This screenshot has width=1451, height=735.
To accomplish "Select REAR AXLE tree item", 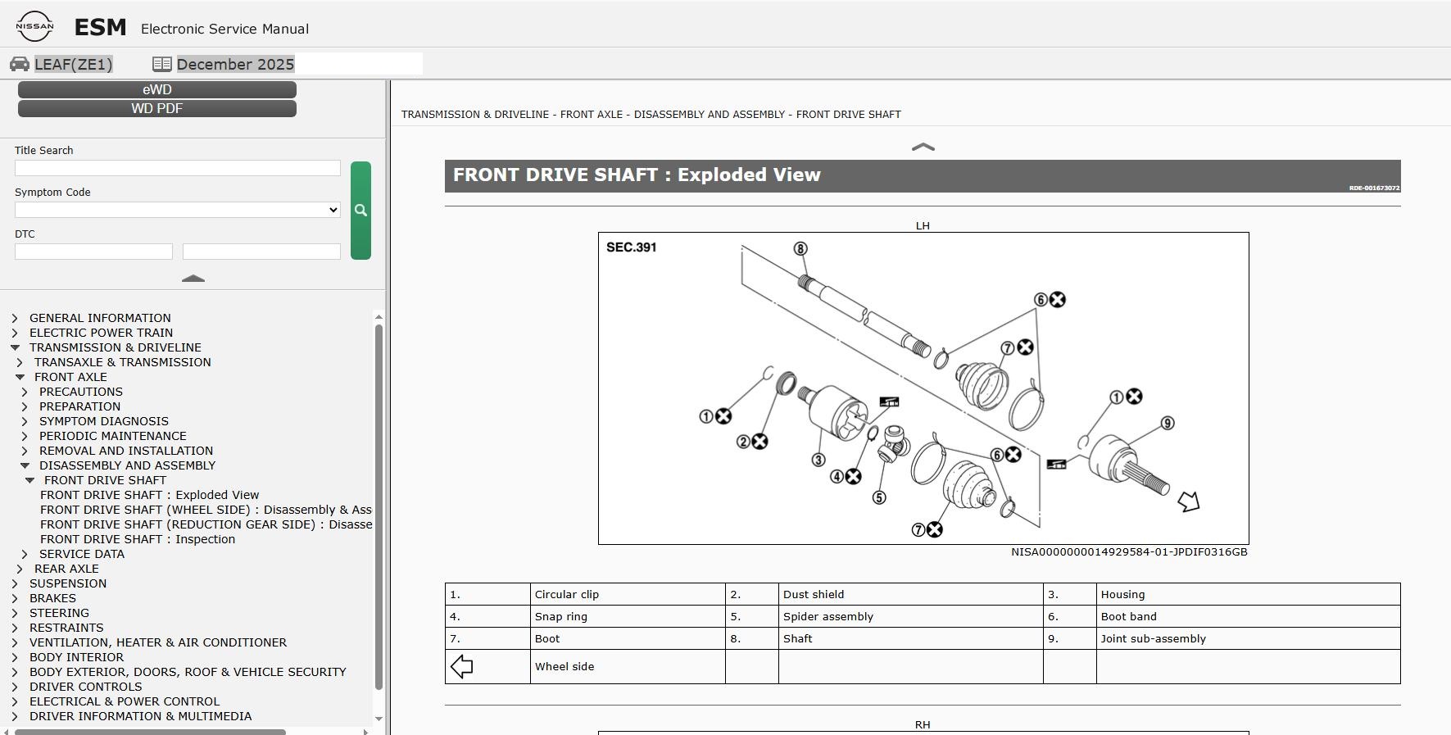I will [66, 569].
